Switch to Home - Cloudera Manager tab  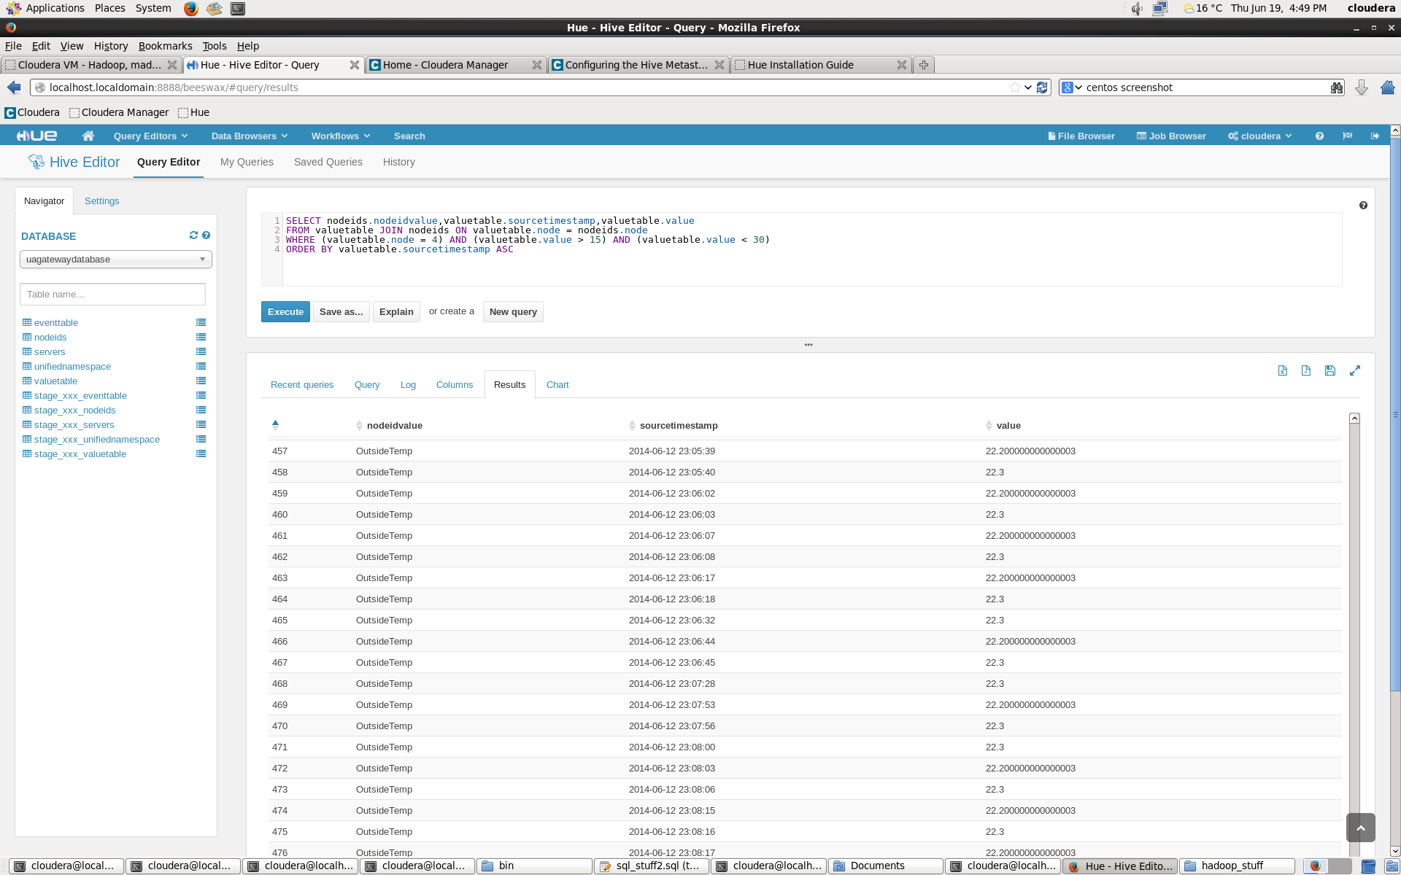tap(455, 65)
